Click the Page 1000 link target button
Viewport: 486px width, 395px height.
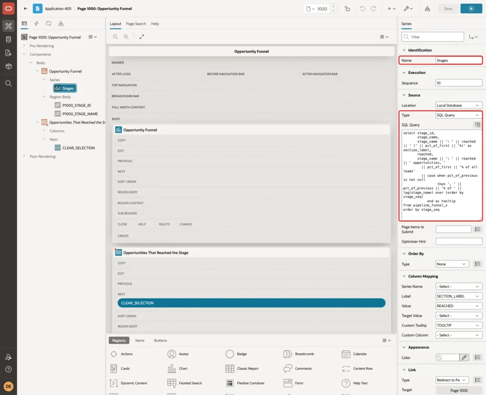click(459, 390)
